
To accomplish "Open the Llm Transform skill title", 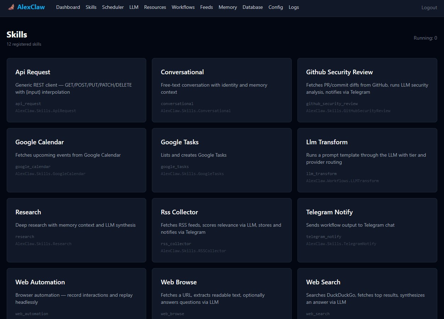I will pyautogui.click(x=327, y=142).
